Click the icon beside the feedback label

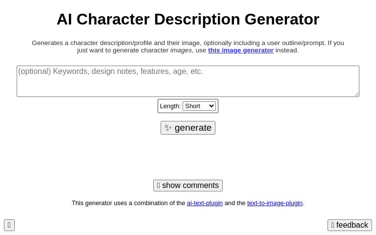click(x=333, y=225)
